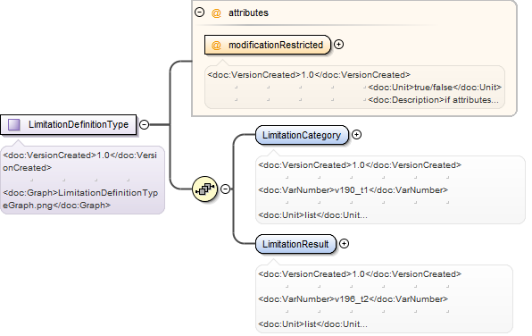Click the @ icon in modificationRestricted node
Viewport: 532px width, 336px height.
[216, 45]
